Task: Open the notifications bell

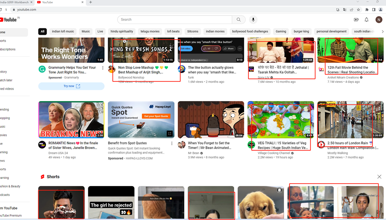Action: [x=367, y=20]
